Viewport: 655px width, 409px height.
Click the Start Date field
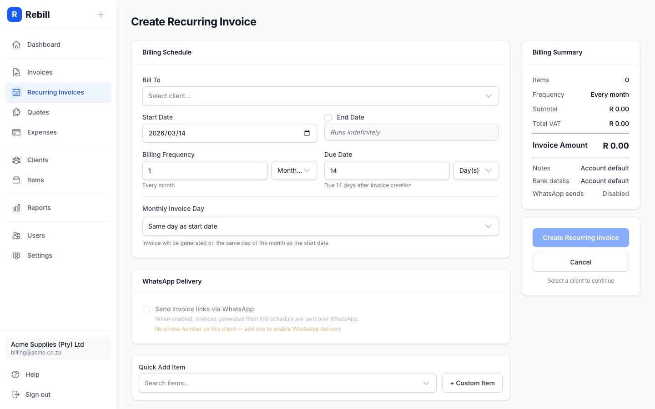coord(223,133)
